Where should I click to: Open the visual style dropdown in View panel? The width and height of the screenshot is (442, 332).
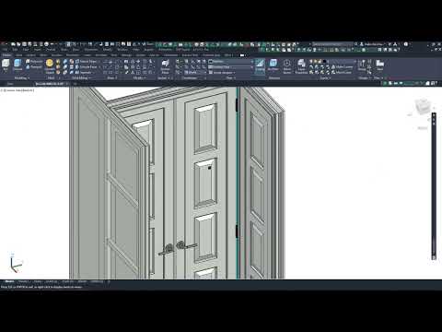pyautogui.click(x=231, y=61)
